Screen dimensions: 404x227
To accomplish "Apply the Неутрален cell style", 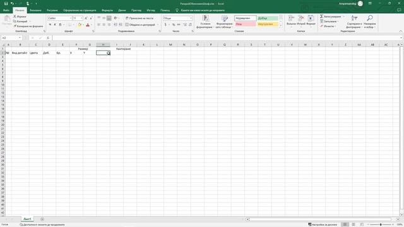I will (268, 24).
